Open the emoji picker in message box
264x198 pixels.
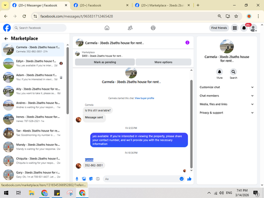182,179
